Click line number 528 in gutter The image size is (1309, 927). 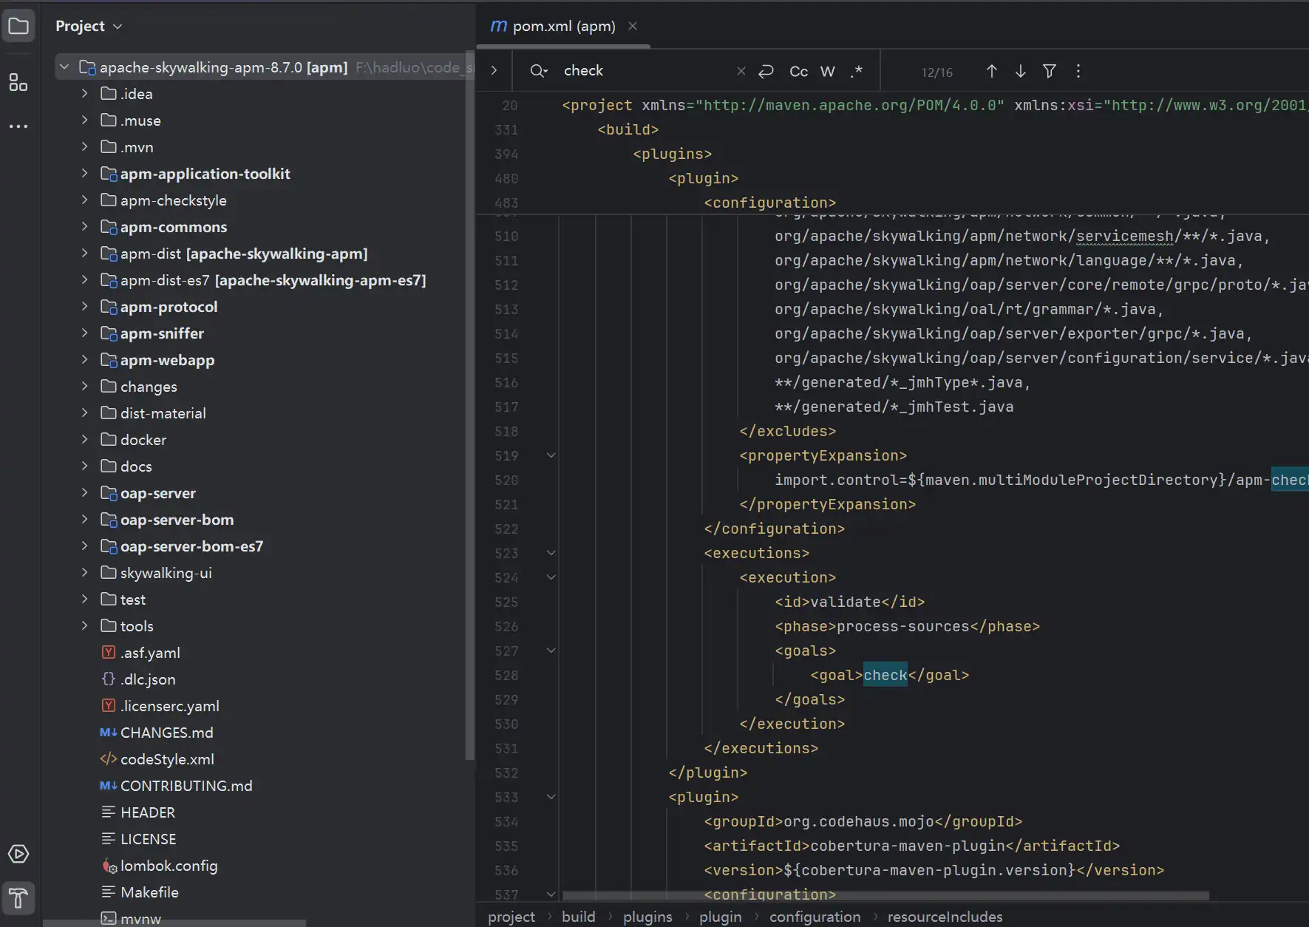coord(506,675)
